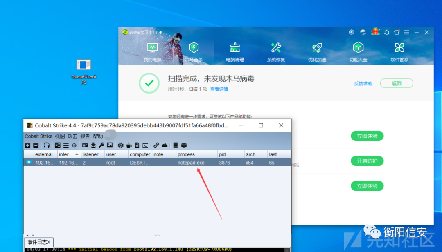Open 木马查杀 trojan scan in 360
Viewport: 442px width, 252px height.
(194, 52)
